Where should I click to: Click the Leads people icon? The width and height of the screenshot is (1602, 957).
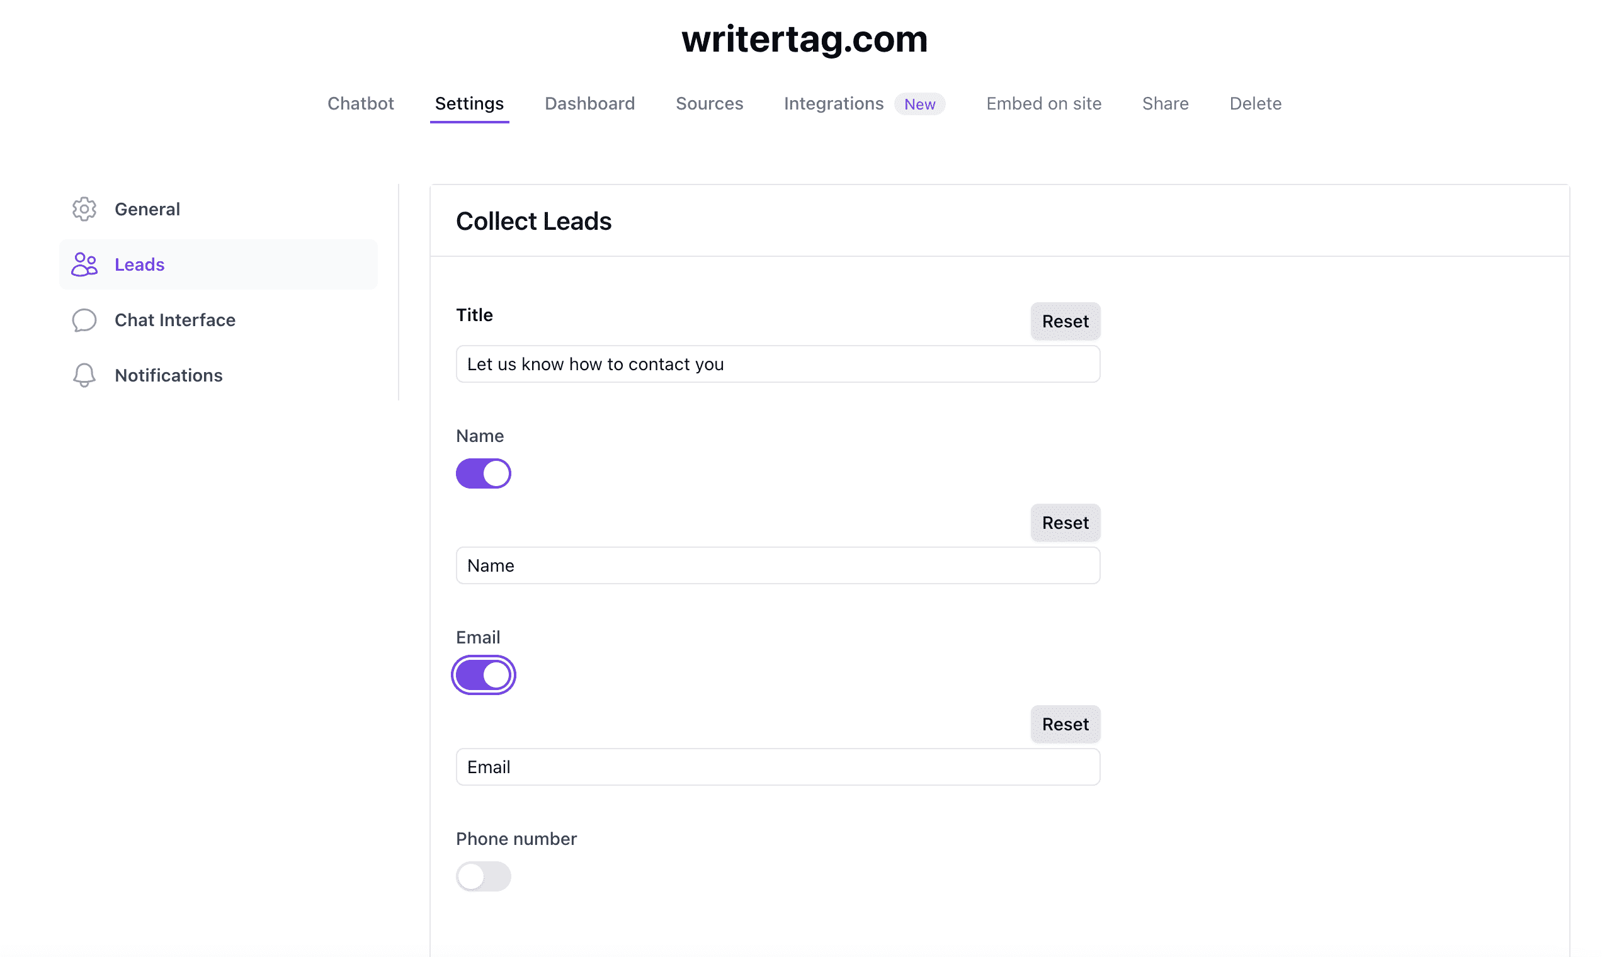coord(84,264)
